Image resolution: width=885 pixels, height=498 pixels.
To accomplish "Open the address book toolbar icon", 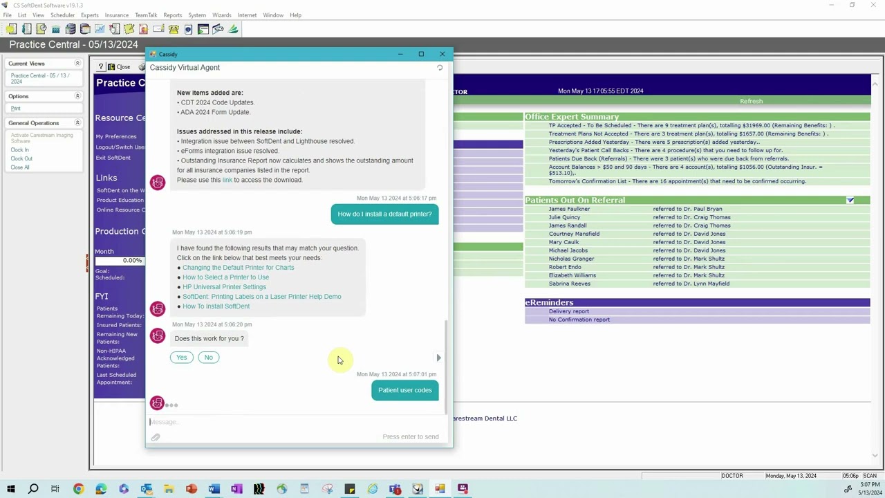I will click(26, 29).
